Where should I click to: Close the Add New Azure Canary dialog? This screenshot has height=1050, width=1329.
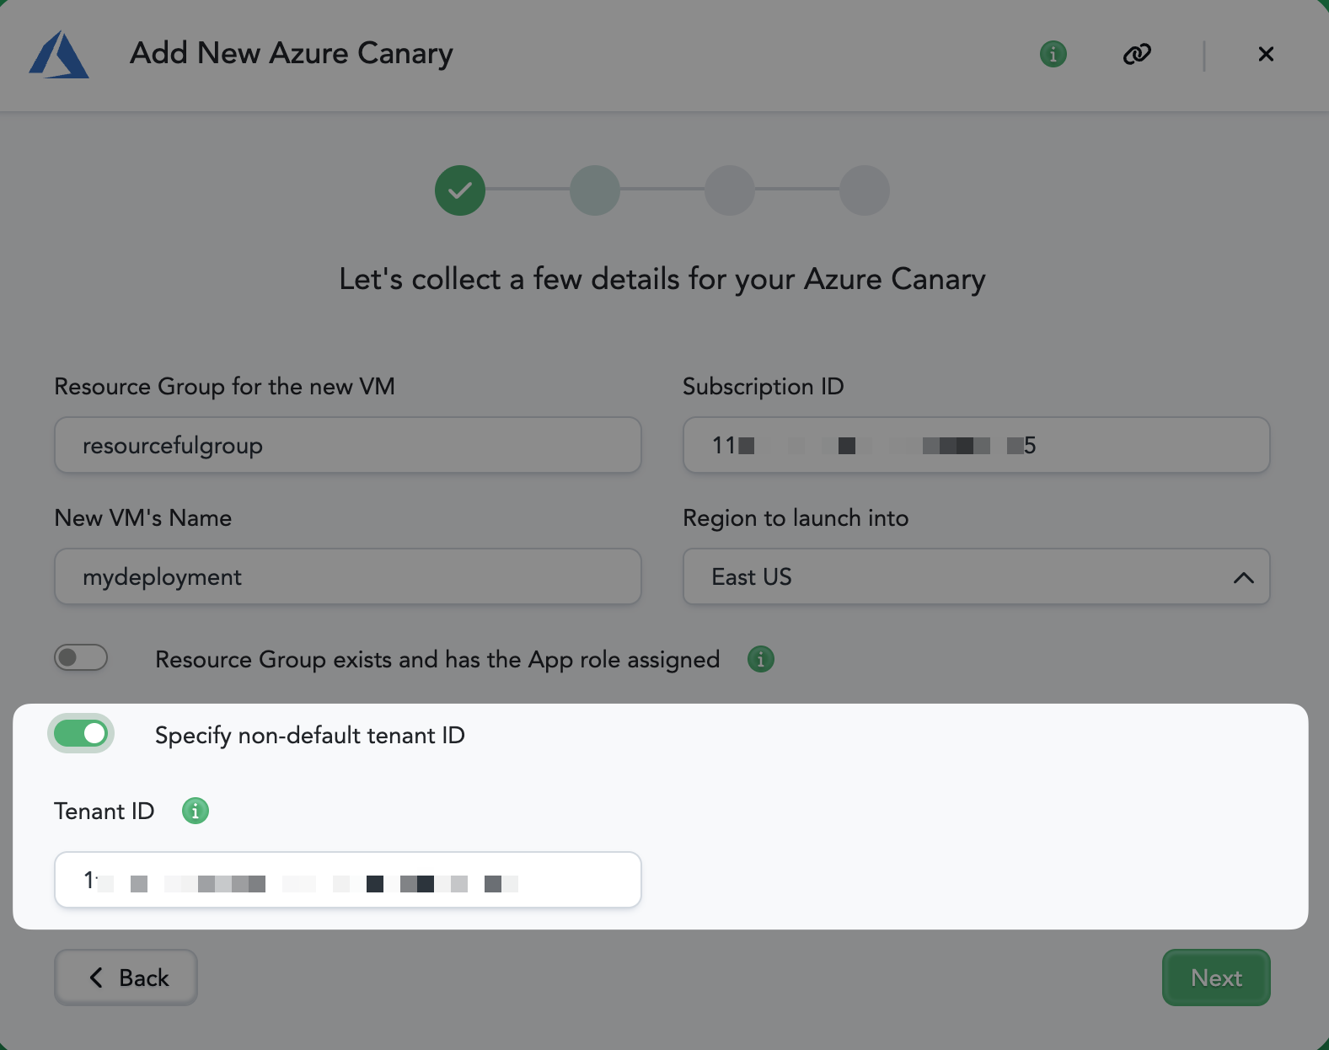coord(1265,54)
